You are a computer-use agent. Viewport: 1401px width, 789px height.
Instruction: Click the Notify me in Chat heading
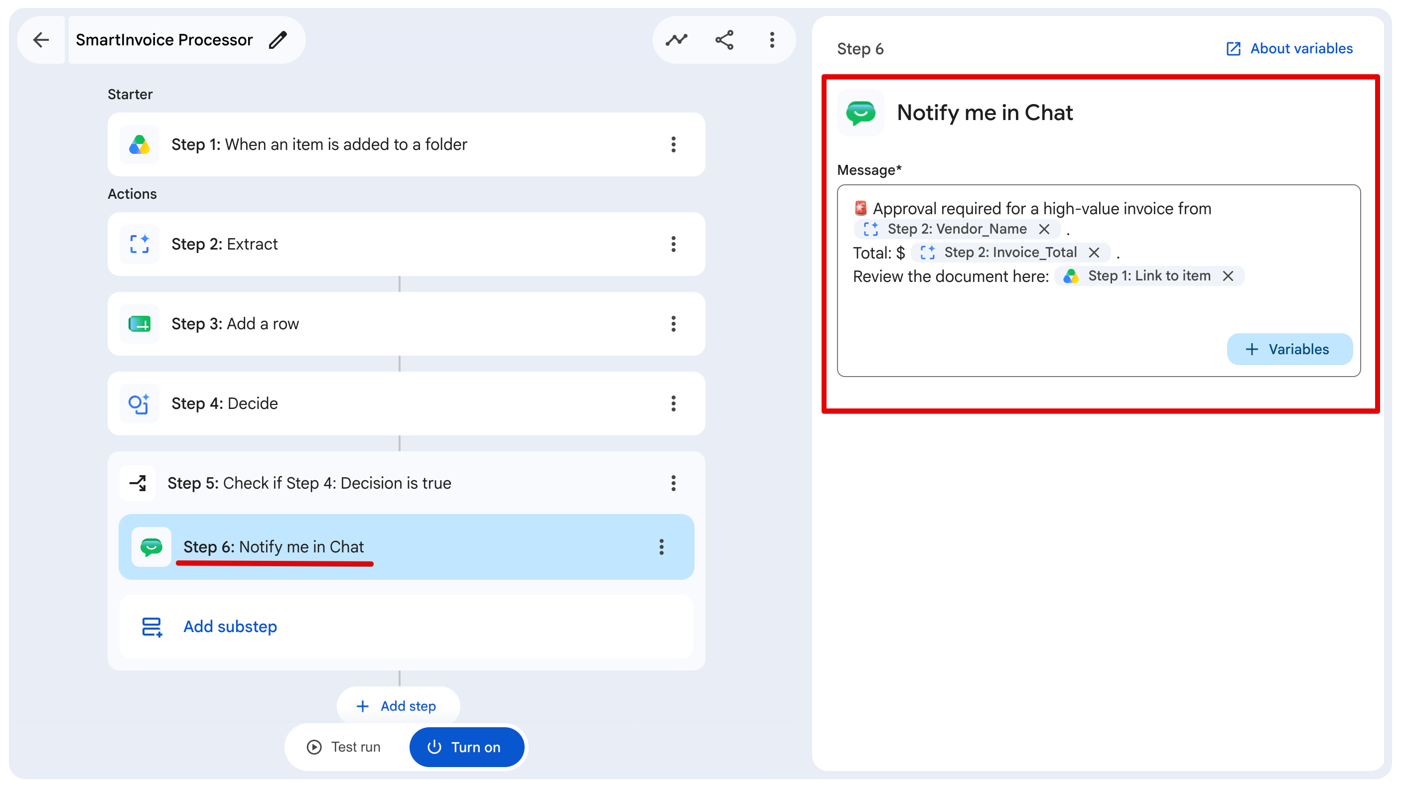(984, 113)
